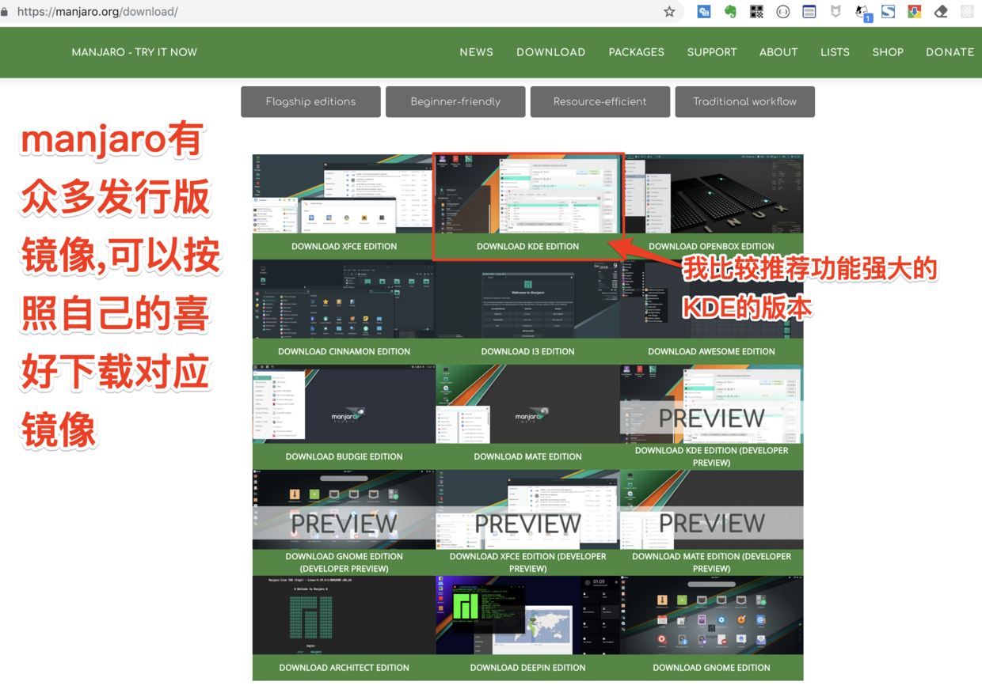Open the Architect edition terminal thumbnail
Image resolution: width=982 pixels, height=689 pixels.
(344, 615)
